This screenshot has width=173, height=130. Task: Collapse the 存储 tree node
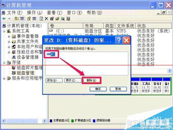tap(4, 63)
